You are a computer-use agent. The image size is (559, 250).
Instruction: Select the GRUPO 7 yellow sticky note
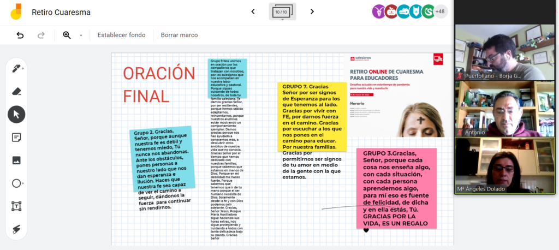pyautogui.click(x=312, y=117)
